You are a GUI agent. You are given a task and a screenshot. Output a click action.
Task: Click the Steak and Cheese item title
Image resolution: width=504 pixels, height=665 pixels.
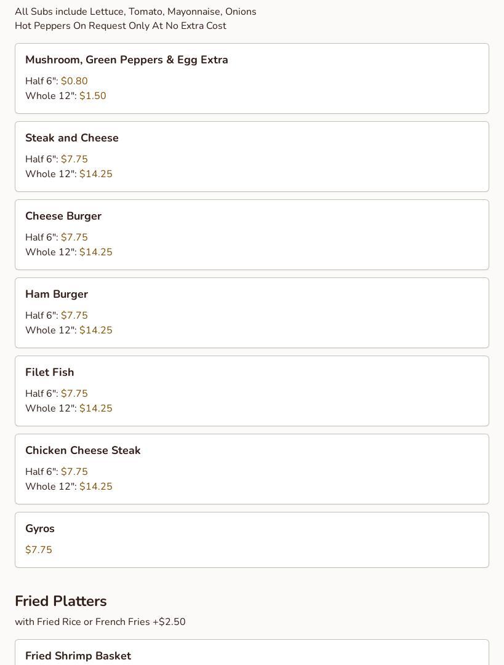(72, 138)
